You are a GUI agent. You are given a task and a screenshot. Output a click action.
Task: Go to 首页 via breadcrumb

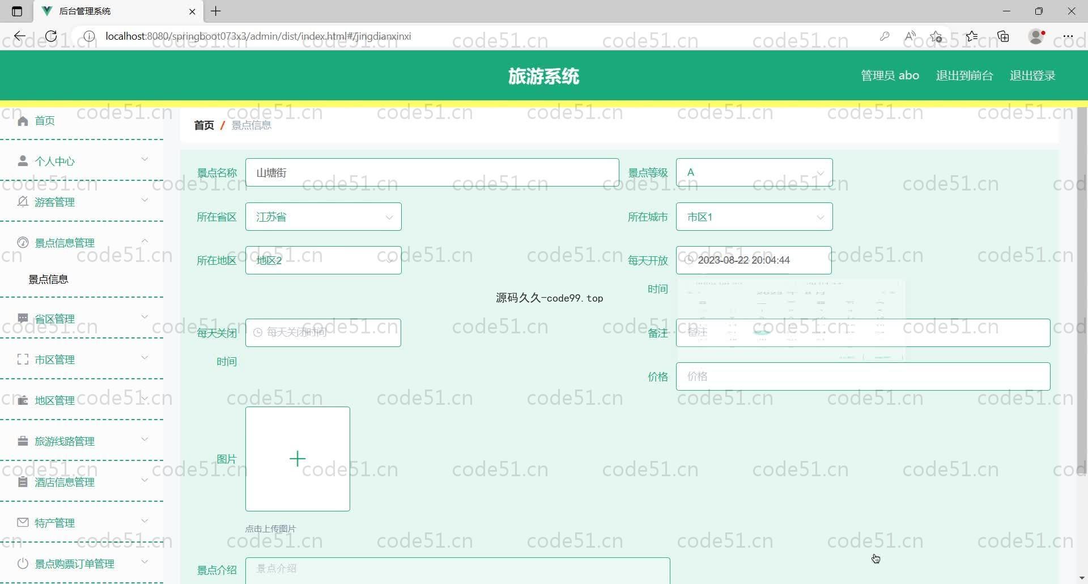(x=204, y=125)
